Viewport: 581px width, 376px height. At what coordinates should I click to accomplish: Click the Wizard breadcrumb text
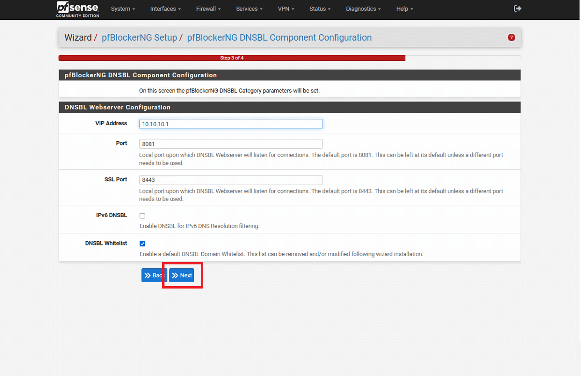pyautogui.click(x=78, y=38)
